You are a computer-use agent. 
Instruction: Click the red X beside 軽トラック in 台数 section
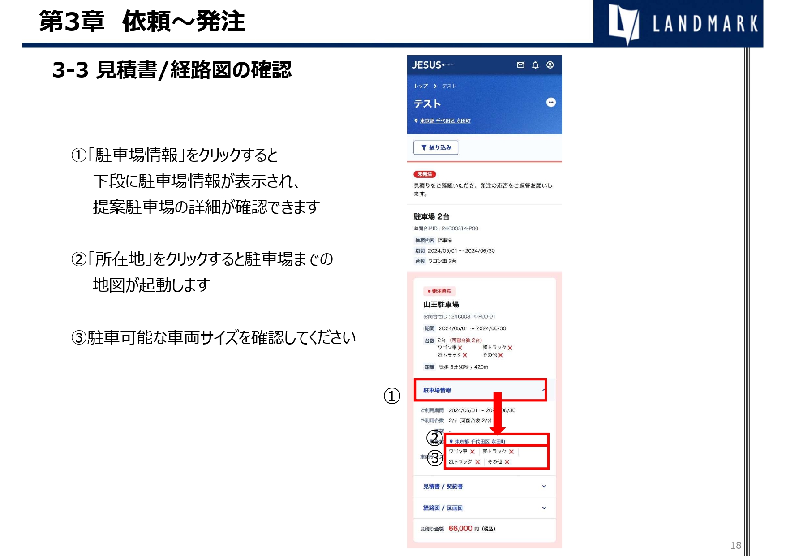click(x=510, y=348)
